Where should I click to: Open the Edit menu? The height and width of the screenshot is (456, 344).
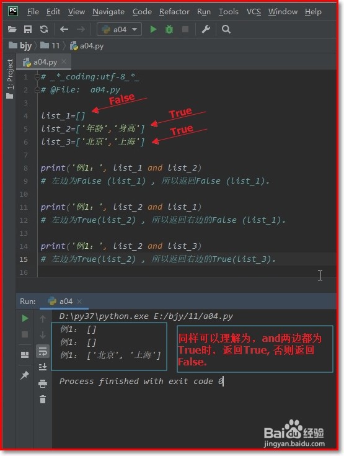(53, 12)
